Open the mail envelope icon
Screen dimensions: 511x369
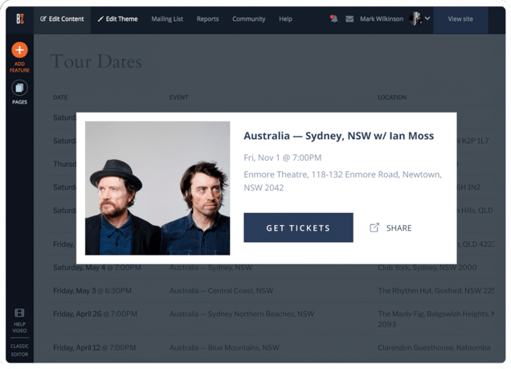tap(350, 18)
